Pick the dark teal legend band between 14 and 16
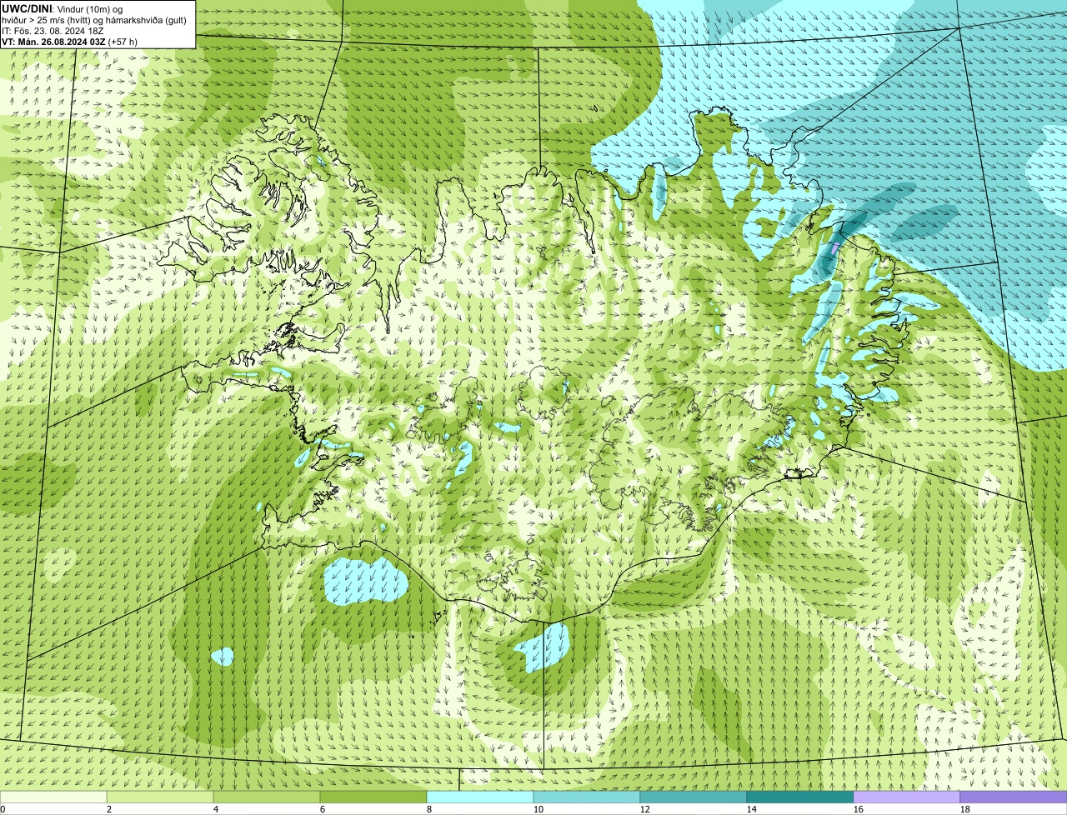This screenshot has height=815, width=1067. (x=800, y=797)
